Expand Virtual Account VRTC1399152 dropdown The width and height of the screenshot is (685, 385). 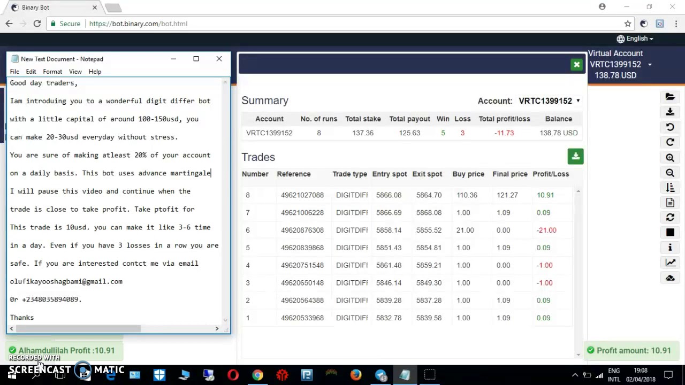pos(650,65)
